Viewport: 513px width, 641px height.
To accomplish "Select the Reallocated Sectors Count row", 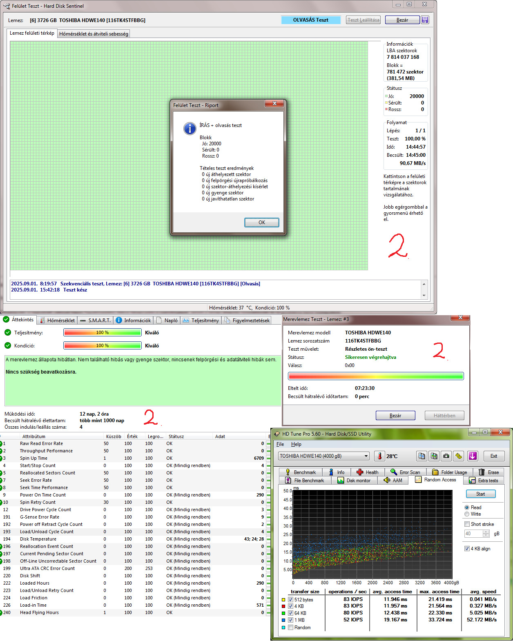I will (x=135, y=473).
